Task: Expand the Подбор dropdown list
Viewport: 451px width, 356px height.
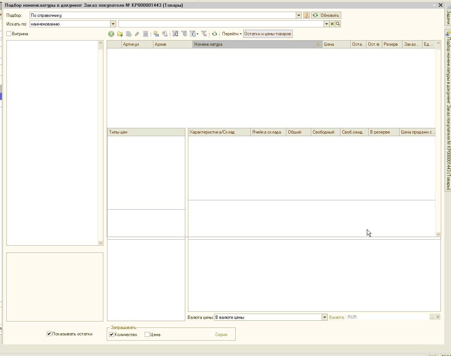Action: [299, 15]
